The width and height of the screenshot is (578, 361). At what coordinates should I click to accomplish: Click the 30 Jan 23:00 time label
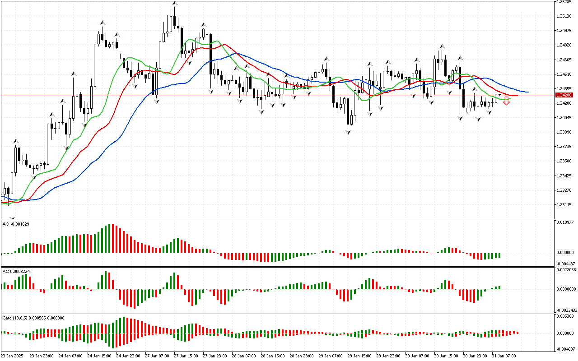pos(475,356)
